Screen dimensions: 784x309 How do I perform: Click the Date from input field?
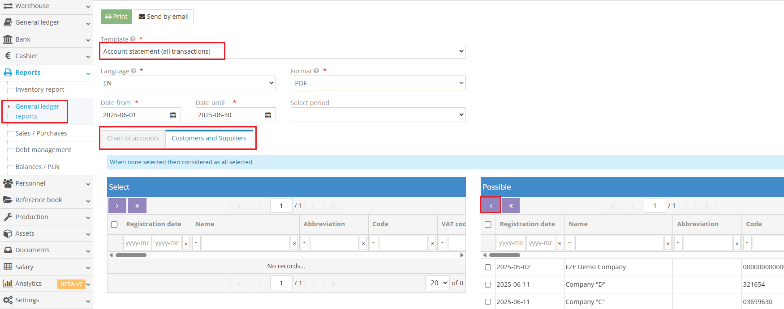pyautogui.click(x=133, y=115)
